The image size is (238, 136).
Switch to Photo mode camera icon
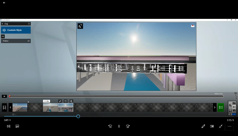(234, 103)
